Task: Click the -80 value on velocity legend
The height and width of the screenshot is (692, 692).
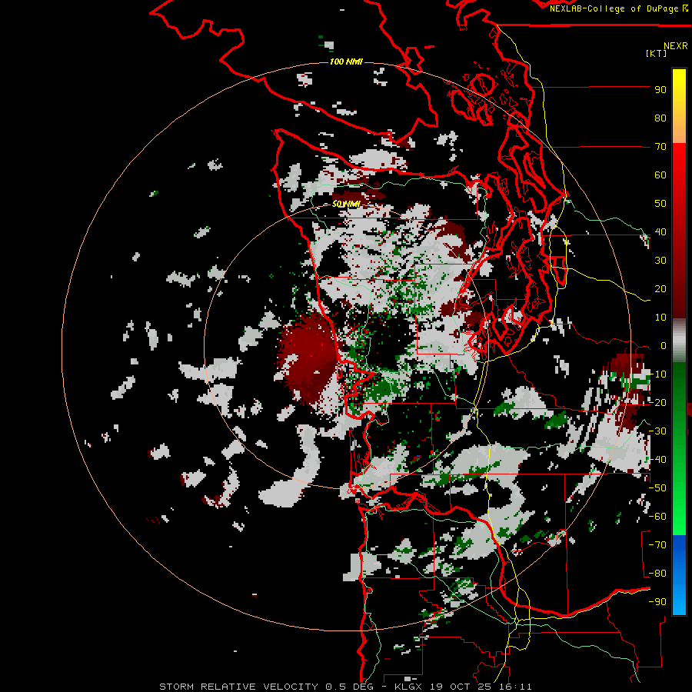Action: pyautogui.click(x=657, y=574)
